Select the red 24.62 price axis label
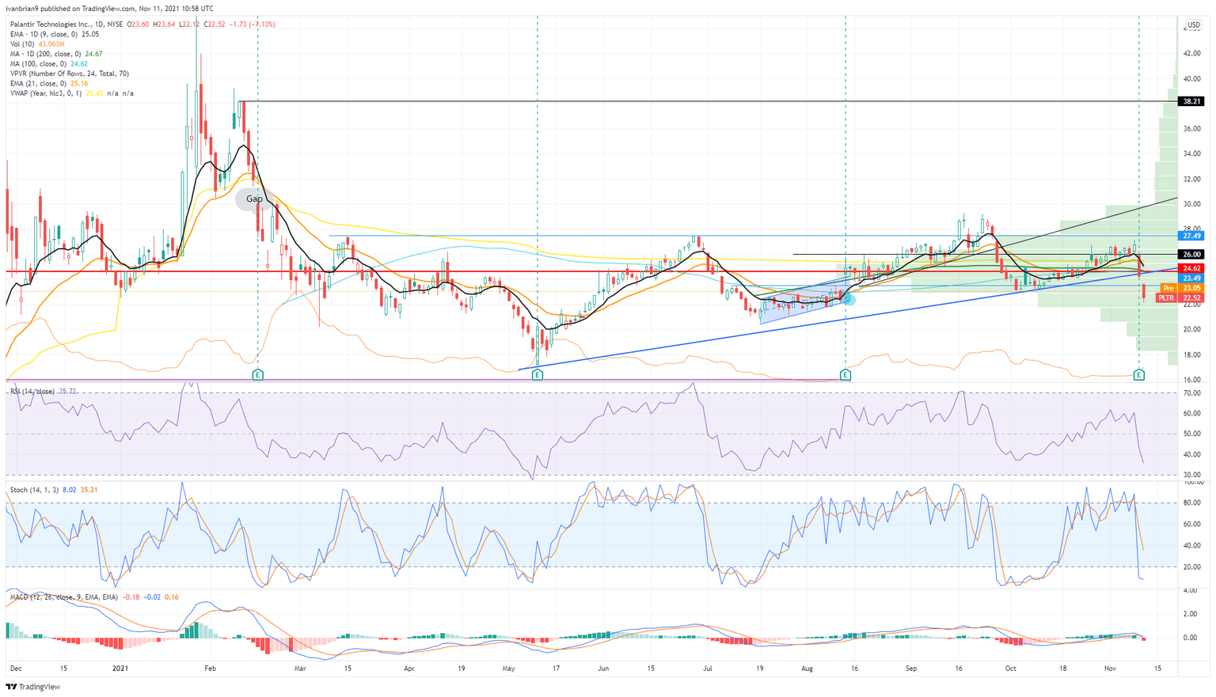The width and height of the screenshot is (1216, 697). (1191, 268)
